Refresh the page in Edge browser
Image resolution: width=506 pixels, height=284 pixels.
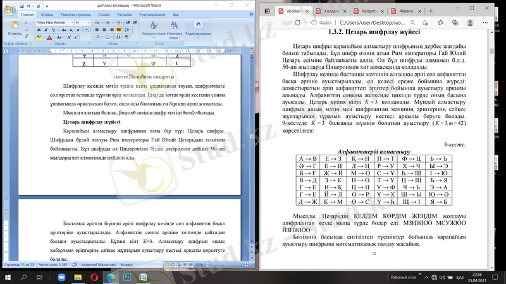[297, 24]
